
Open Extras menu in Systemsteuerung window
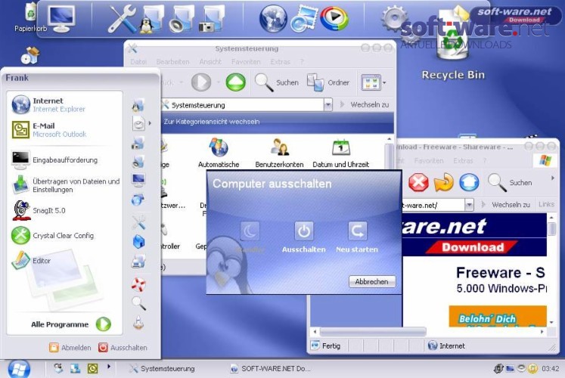[x=281, y=62]
